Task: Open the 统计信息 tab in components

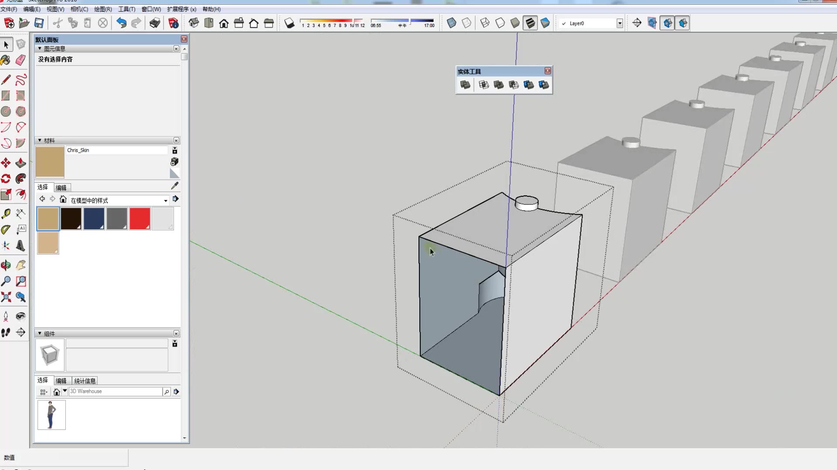Action: pyautogui.click(x=85, y=381)
